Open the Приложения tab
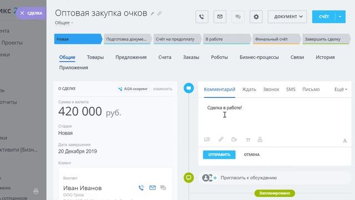The height and width of the screenshot is (200, 355). [74, 68]
